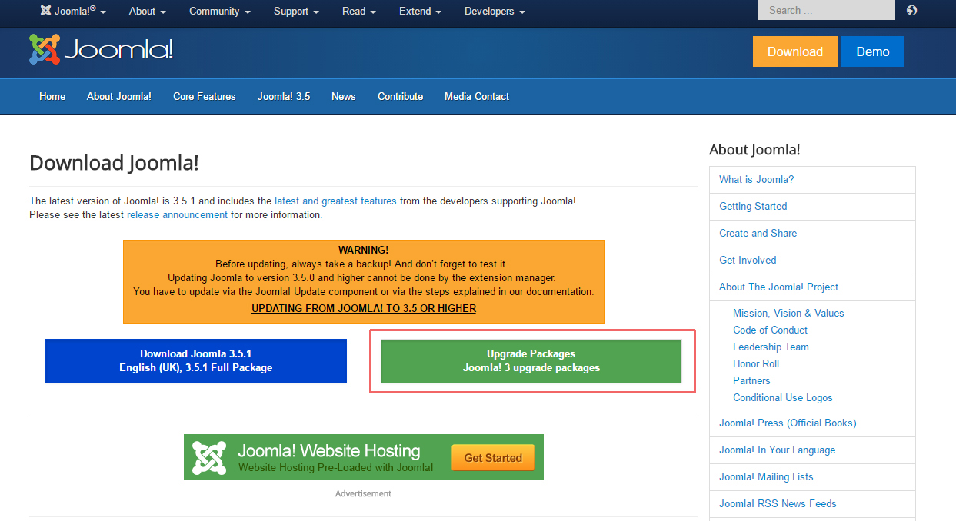
Task: Click the Joomla! logo in the header
Action: tap(101, 50)
